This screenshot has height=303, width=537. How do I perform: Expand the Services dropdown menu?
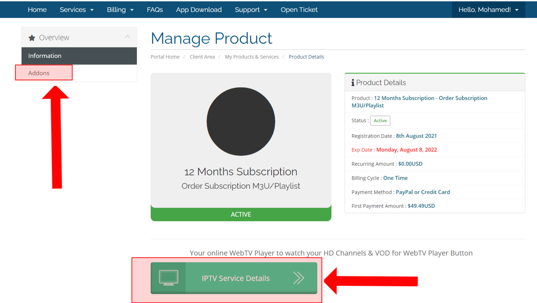click(76, 10)
